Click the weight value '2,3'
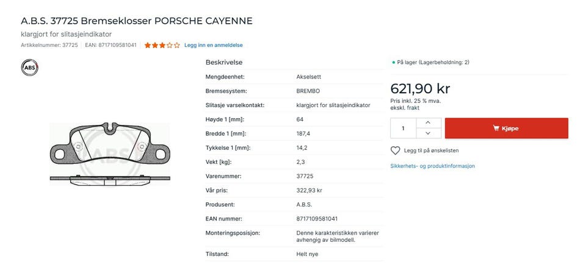The image size is (586, 268). tap(300, 162)
